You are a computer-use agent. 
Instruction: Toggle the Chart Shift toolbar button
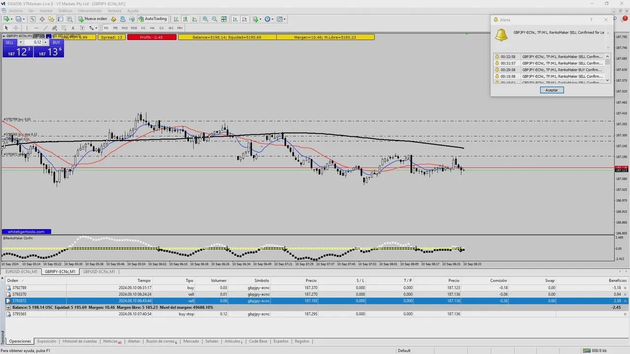point(245,19)
